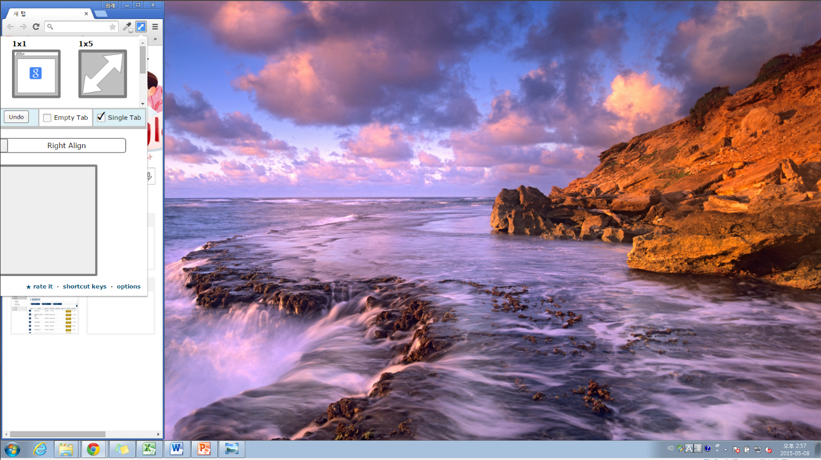Open the shortcut keys link

coord(84,286)
